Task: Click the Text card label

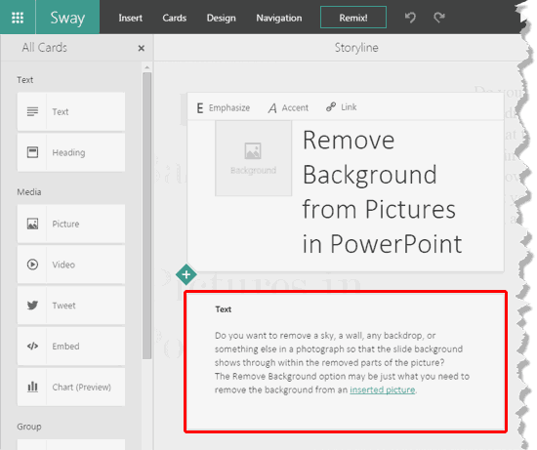Action: 224,309
